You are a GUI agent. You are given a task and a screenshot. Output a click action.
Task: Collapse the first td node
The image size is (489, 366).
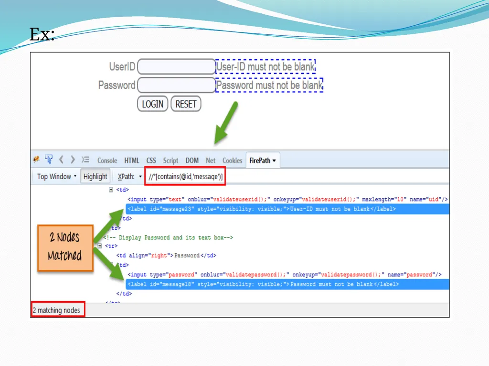click(x=111, y=190)
